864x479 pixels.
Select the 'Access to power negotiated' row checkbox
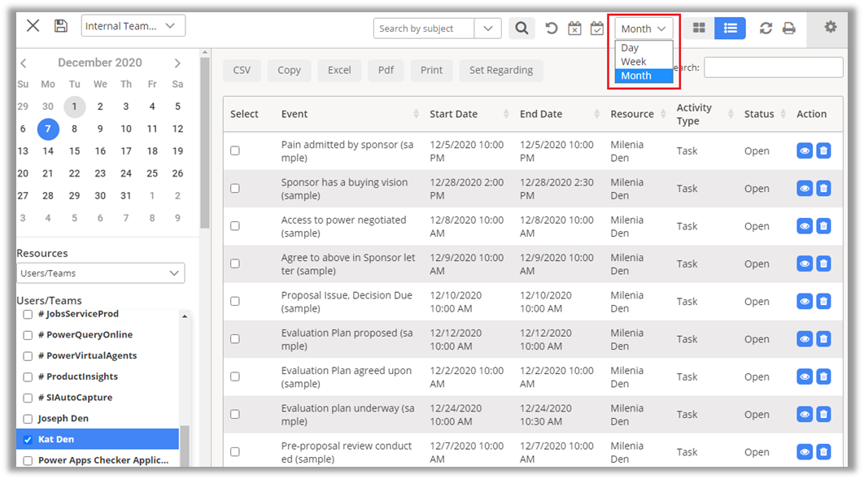tap(235, 226)
